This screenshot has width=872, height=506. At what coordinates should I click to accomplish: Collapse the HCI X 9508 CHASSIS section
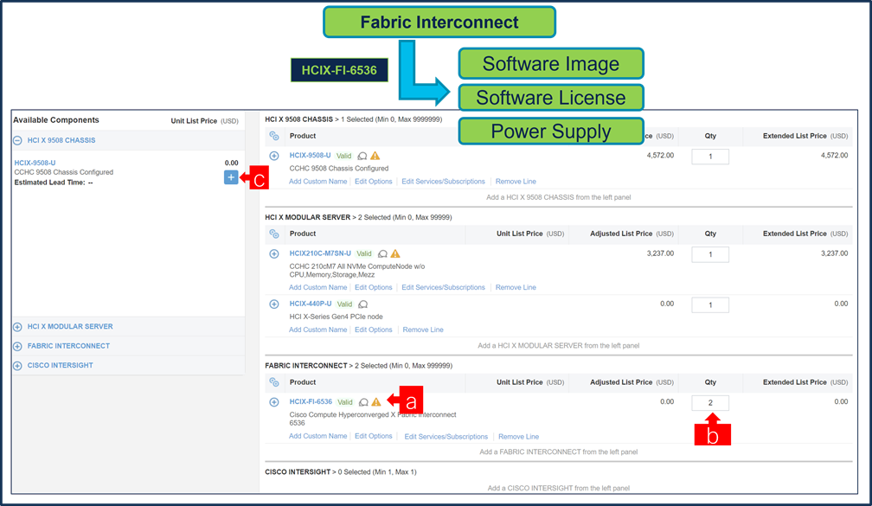click(18, 141)
